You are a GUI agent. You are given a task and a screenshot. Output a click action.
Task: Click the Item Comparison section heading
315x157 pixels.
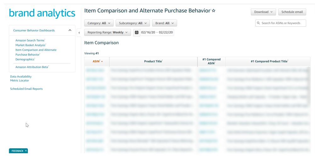(101, 43)
